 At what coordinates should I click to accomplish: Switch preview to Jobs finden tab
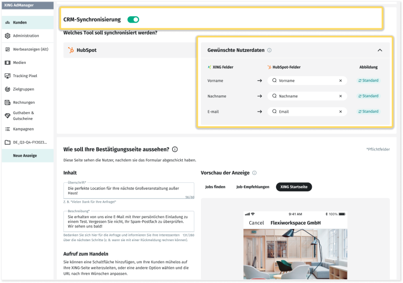click(x=215, y=187)
